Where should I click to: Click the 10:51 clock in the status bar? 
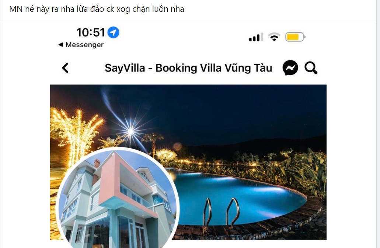91,32
